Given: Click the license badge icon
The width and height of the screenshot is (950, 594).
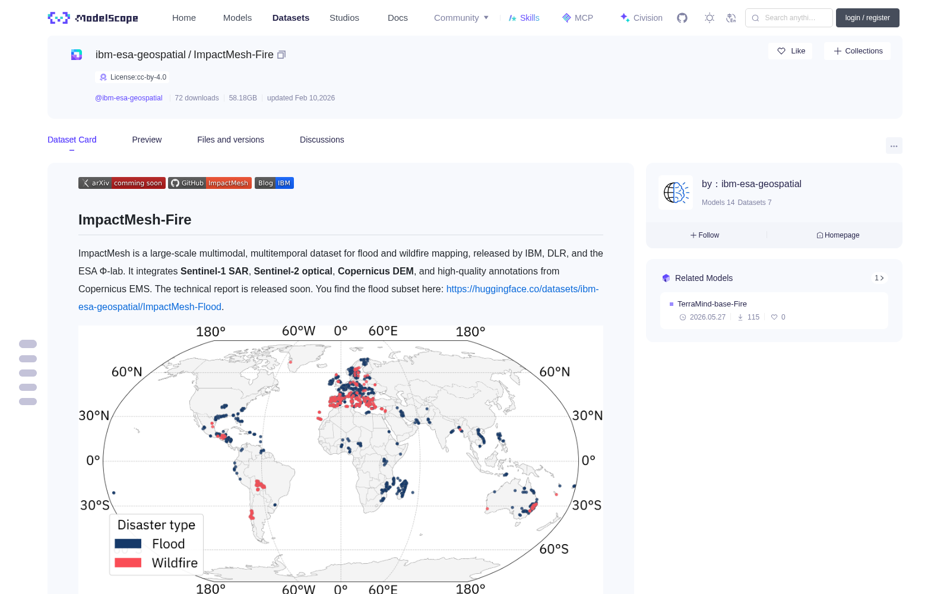Looking at the screenshot, I should (x=103, y=77).
